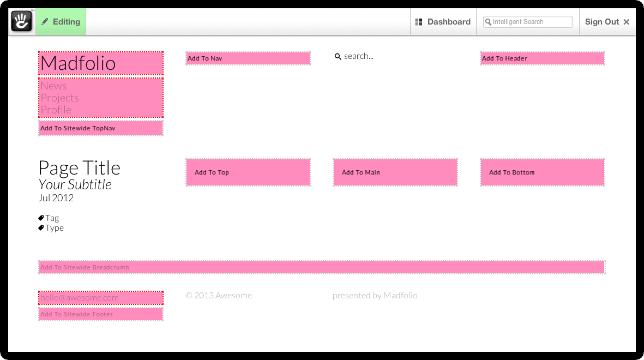Open the Editing menu tab

61,22
